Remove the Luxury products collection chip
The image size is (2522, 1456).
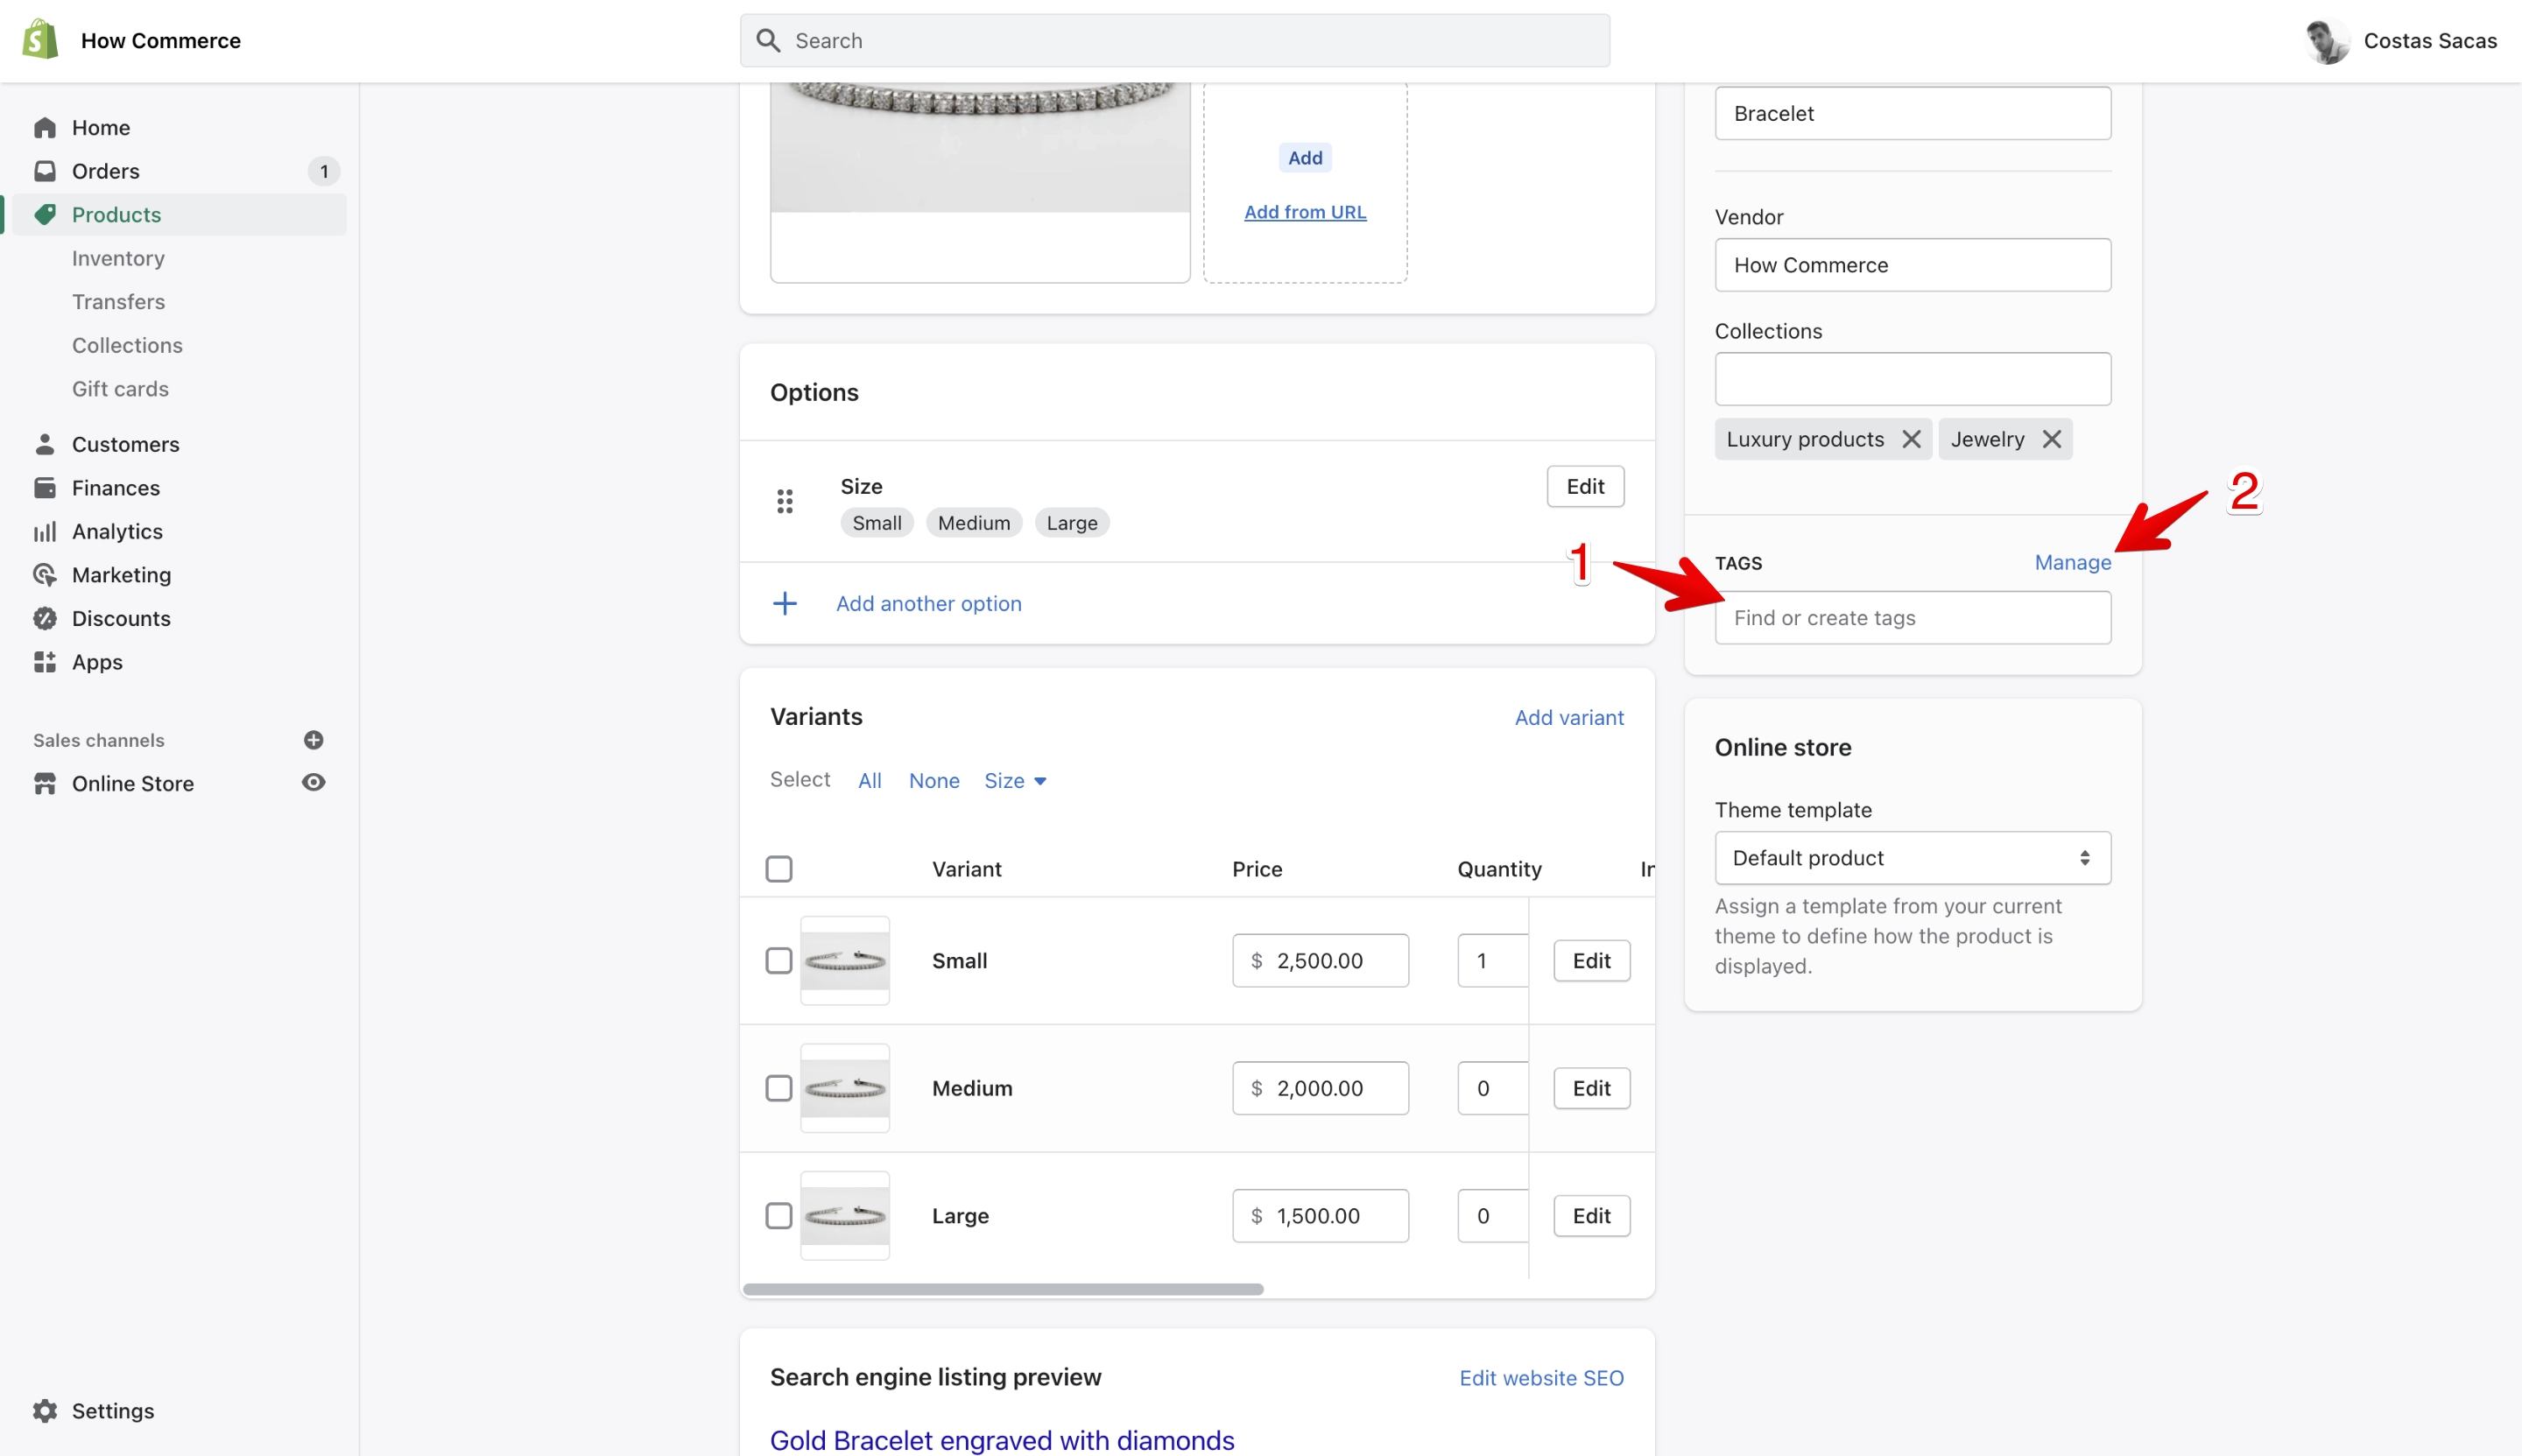pos(1911,440)
